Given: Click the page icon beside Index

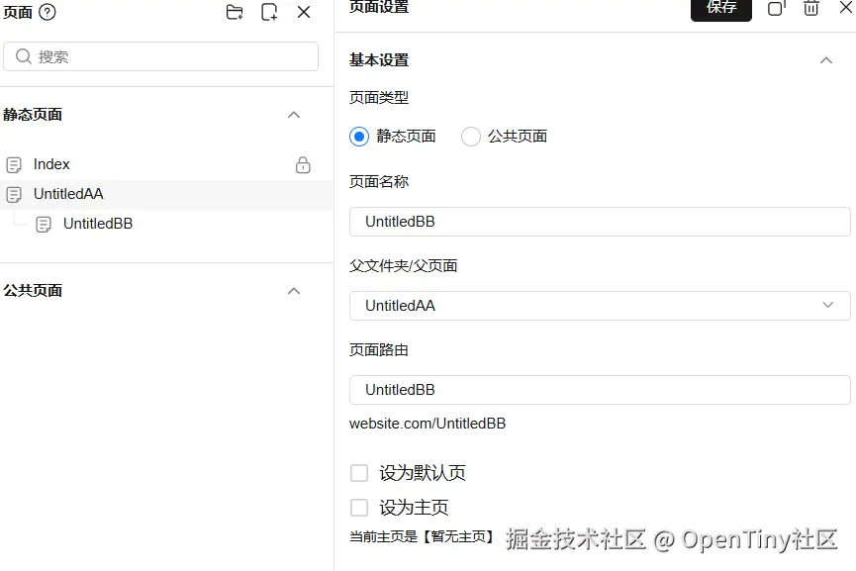Looking at the screenshot, I should tap(14, 165).
